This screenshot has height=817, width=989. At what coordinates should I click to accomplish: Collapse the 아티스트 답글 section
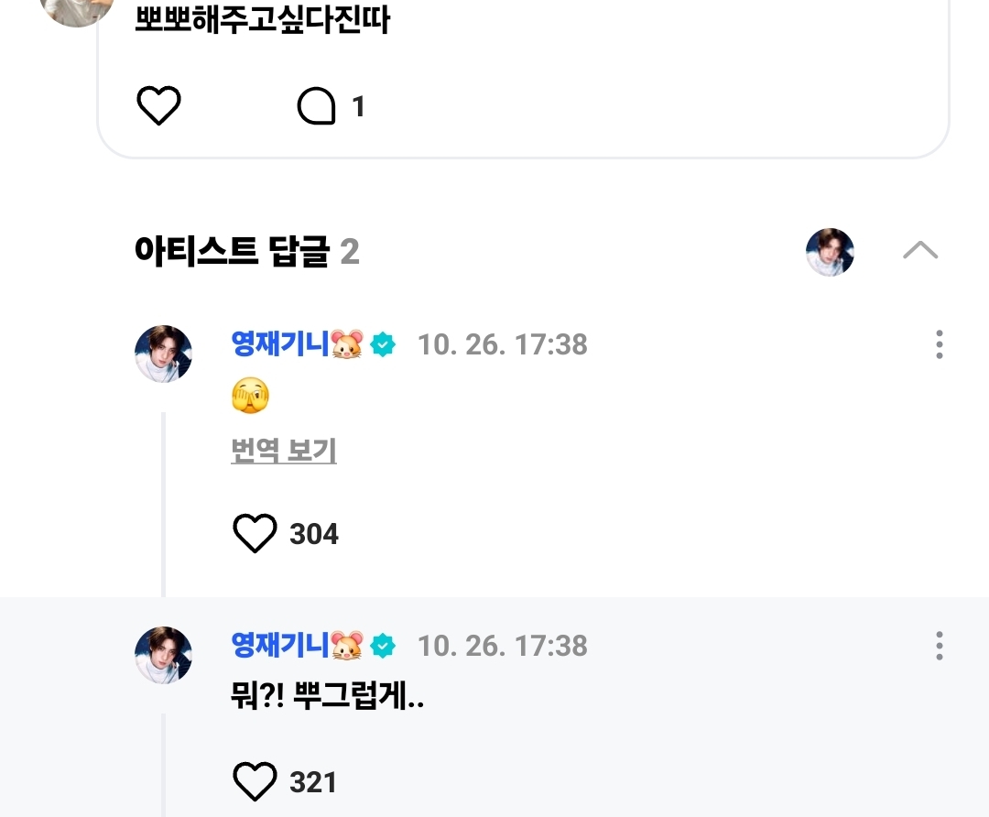(920, 251)
